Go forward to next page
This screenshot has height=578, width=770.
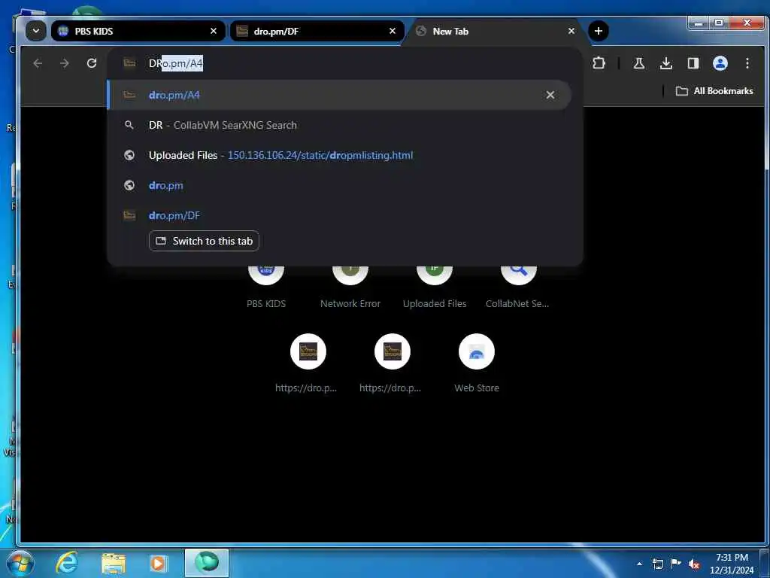pyautogui.click(x=65, y=63)
